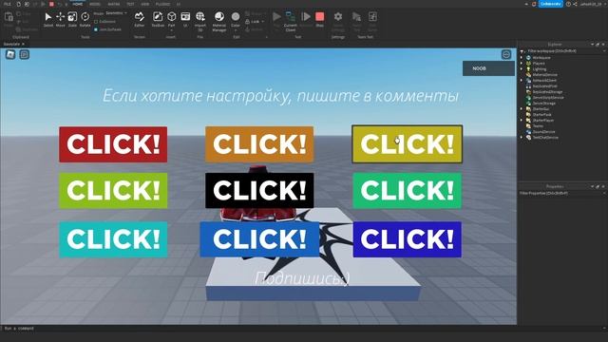This screenshot has width=608, height=342.
Task: Open the Color dropdown arrow
Action: 236,29
